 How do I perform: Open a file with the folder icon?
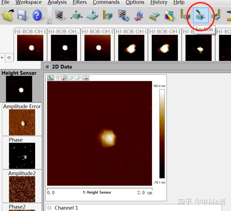(7, 15)
